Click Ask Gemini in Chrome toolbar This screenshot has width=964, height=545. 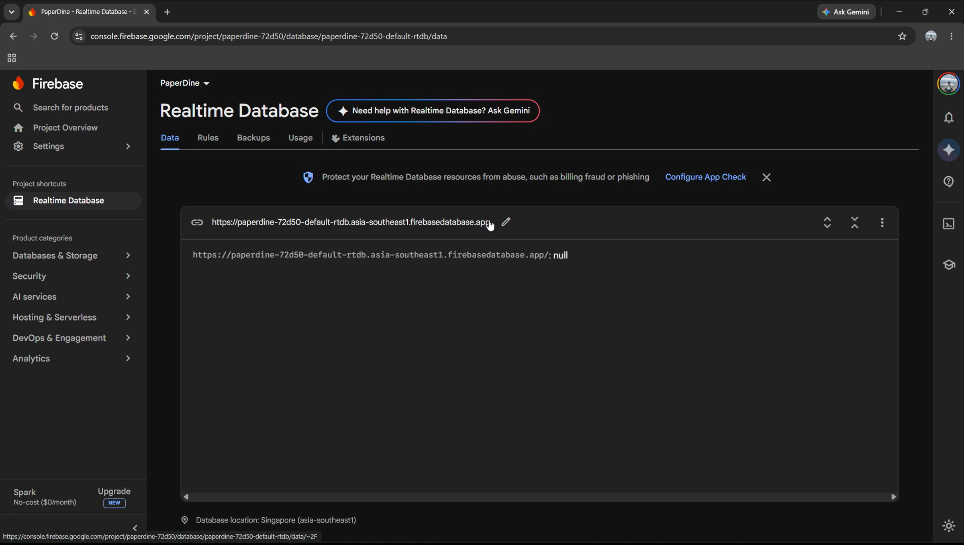846,12
